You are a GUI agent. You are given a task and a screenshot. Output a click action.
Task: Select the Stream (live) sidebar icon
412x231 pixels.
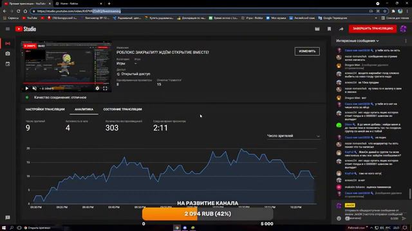pos(8,44)
